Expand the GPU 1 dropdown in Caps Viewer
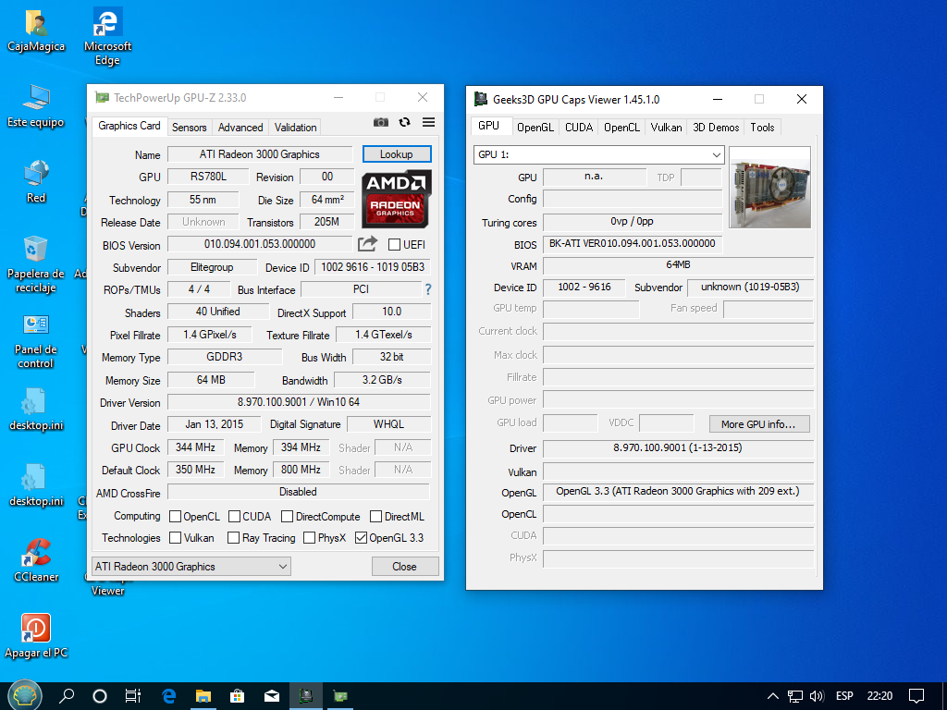This screenshot has width=947, height=710. point(599,154)
